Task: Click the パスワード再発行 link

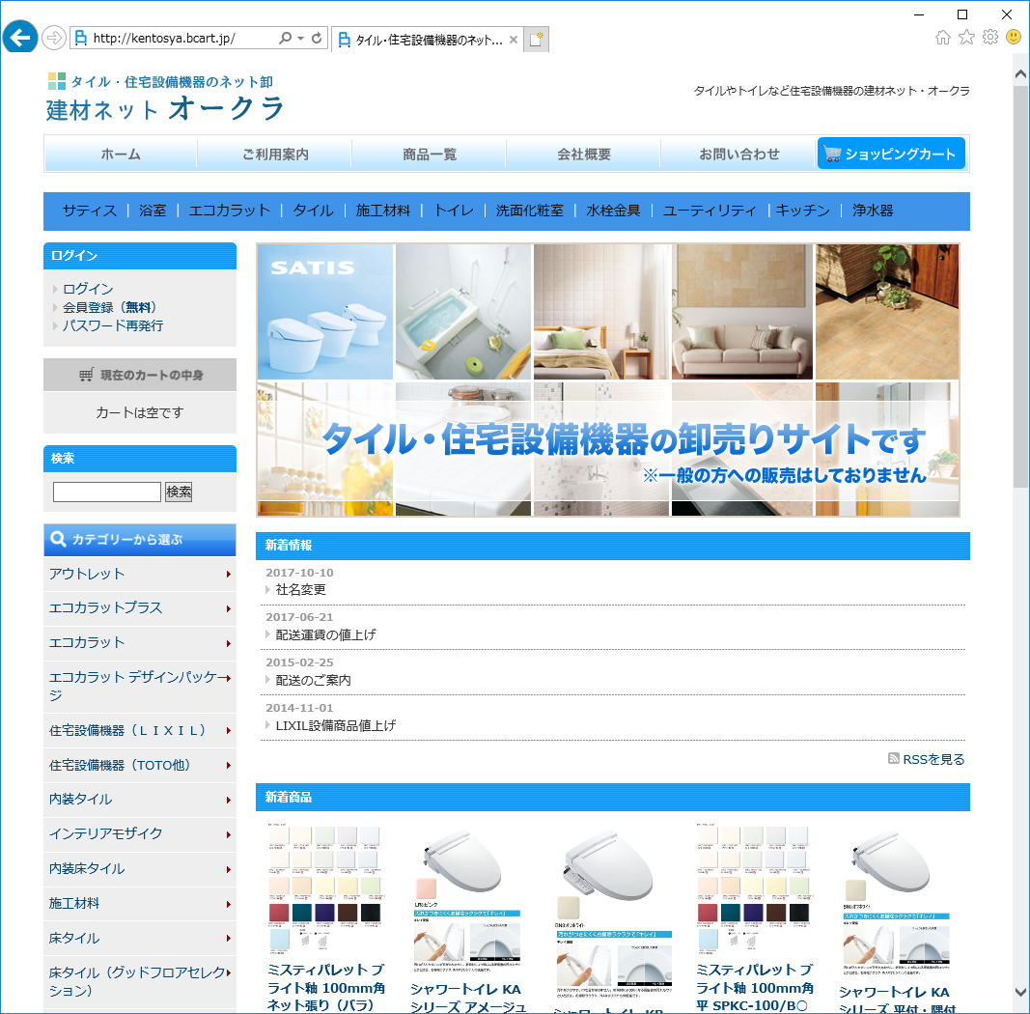Action: tap(113, 326)
